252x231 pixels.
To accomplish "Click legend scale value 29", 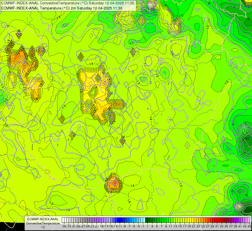I will [212, 226].
